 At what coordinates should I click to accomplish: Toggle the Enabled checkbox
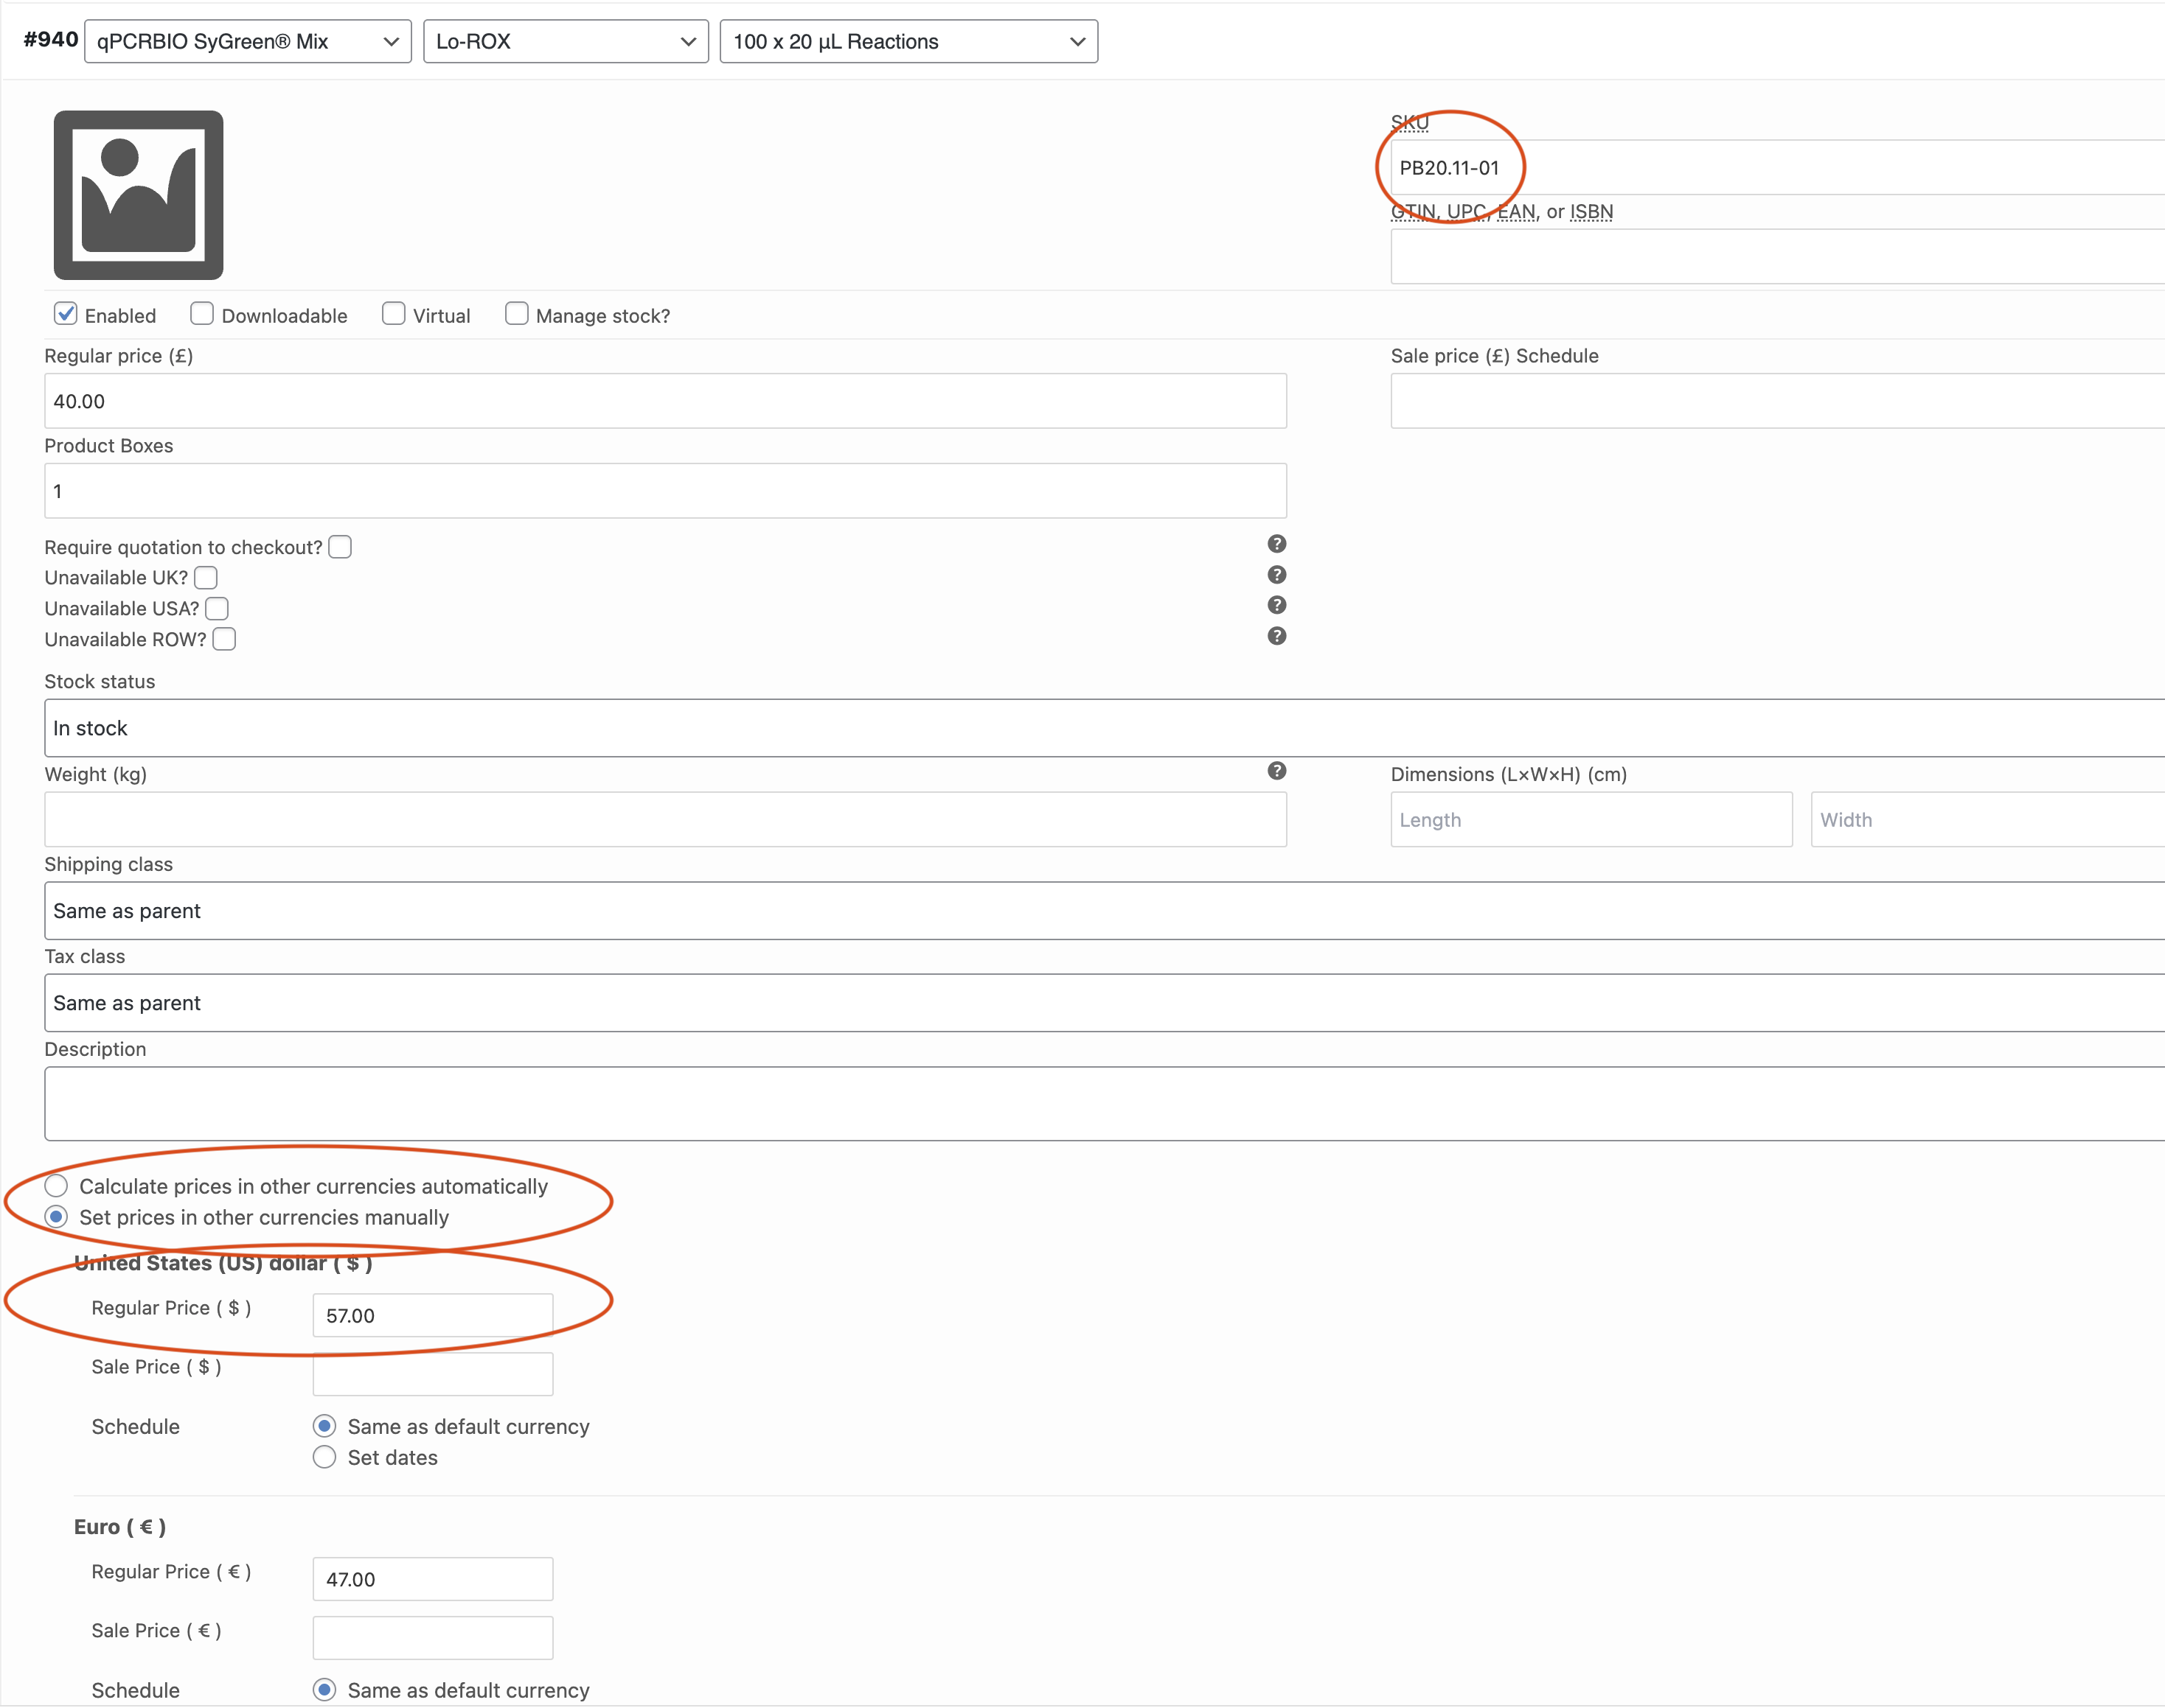pos(66,314)
